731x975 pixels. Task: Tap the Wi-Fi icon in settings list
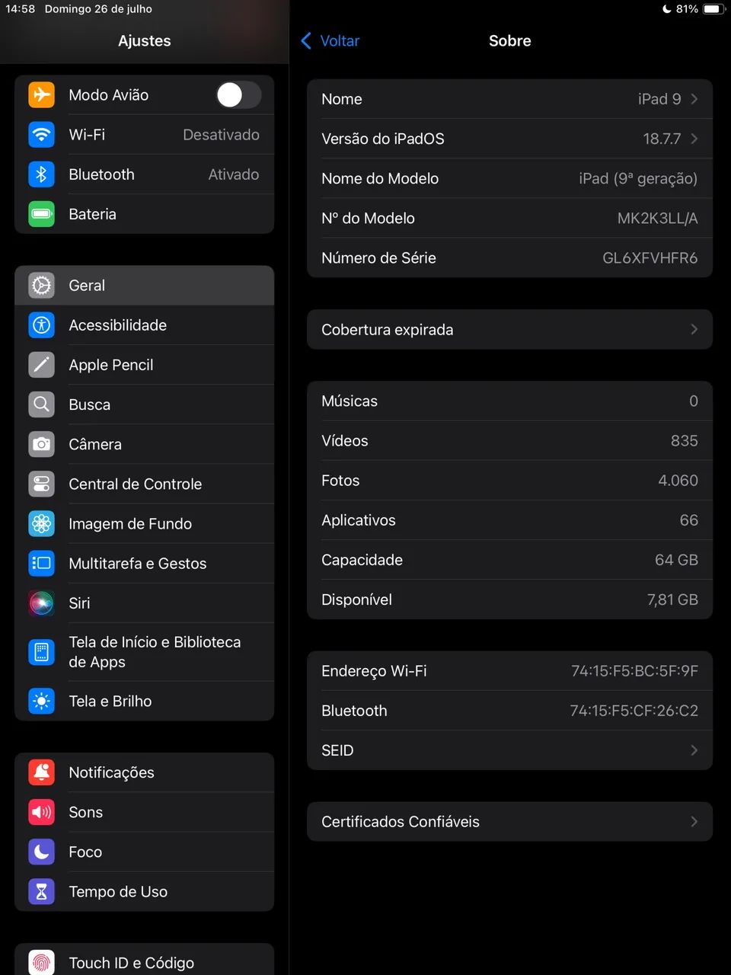42,135
